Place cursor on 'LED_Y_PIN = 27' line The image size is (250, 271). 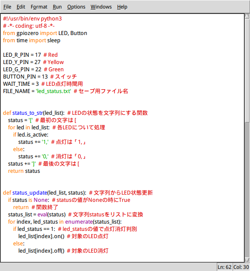22,62
